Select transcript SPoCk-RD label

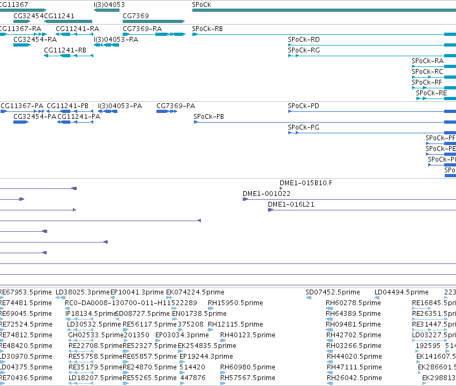click(x=304, y=40)
